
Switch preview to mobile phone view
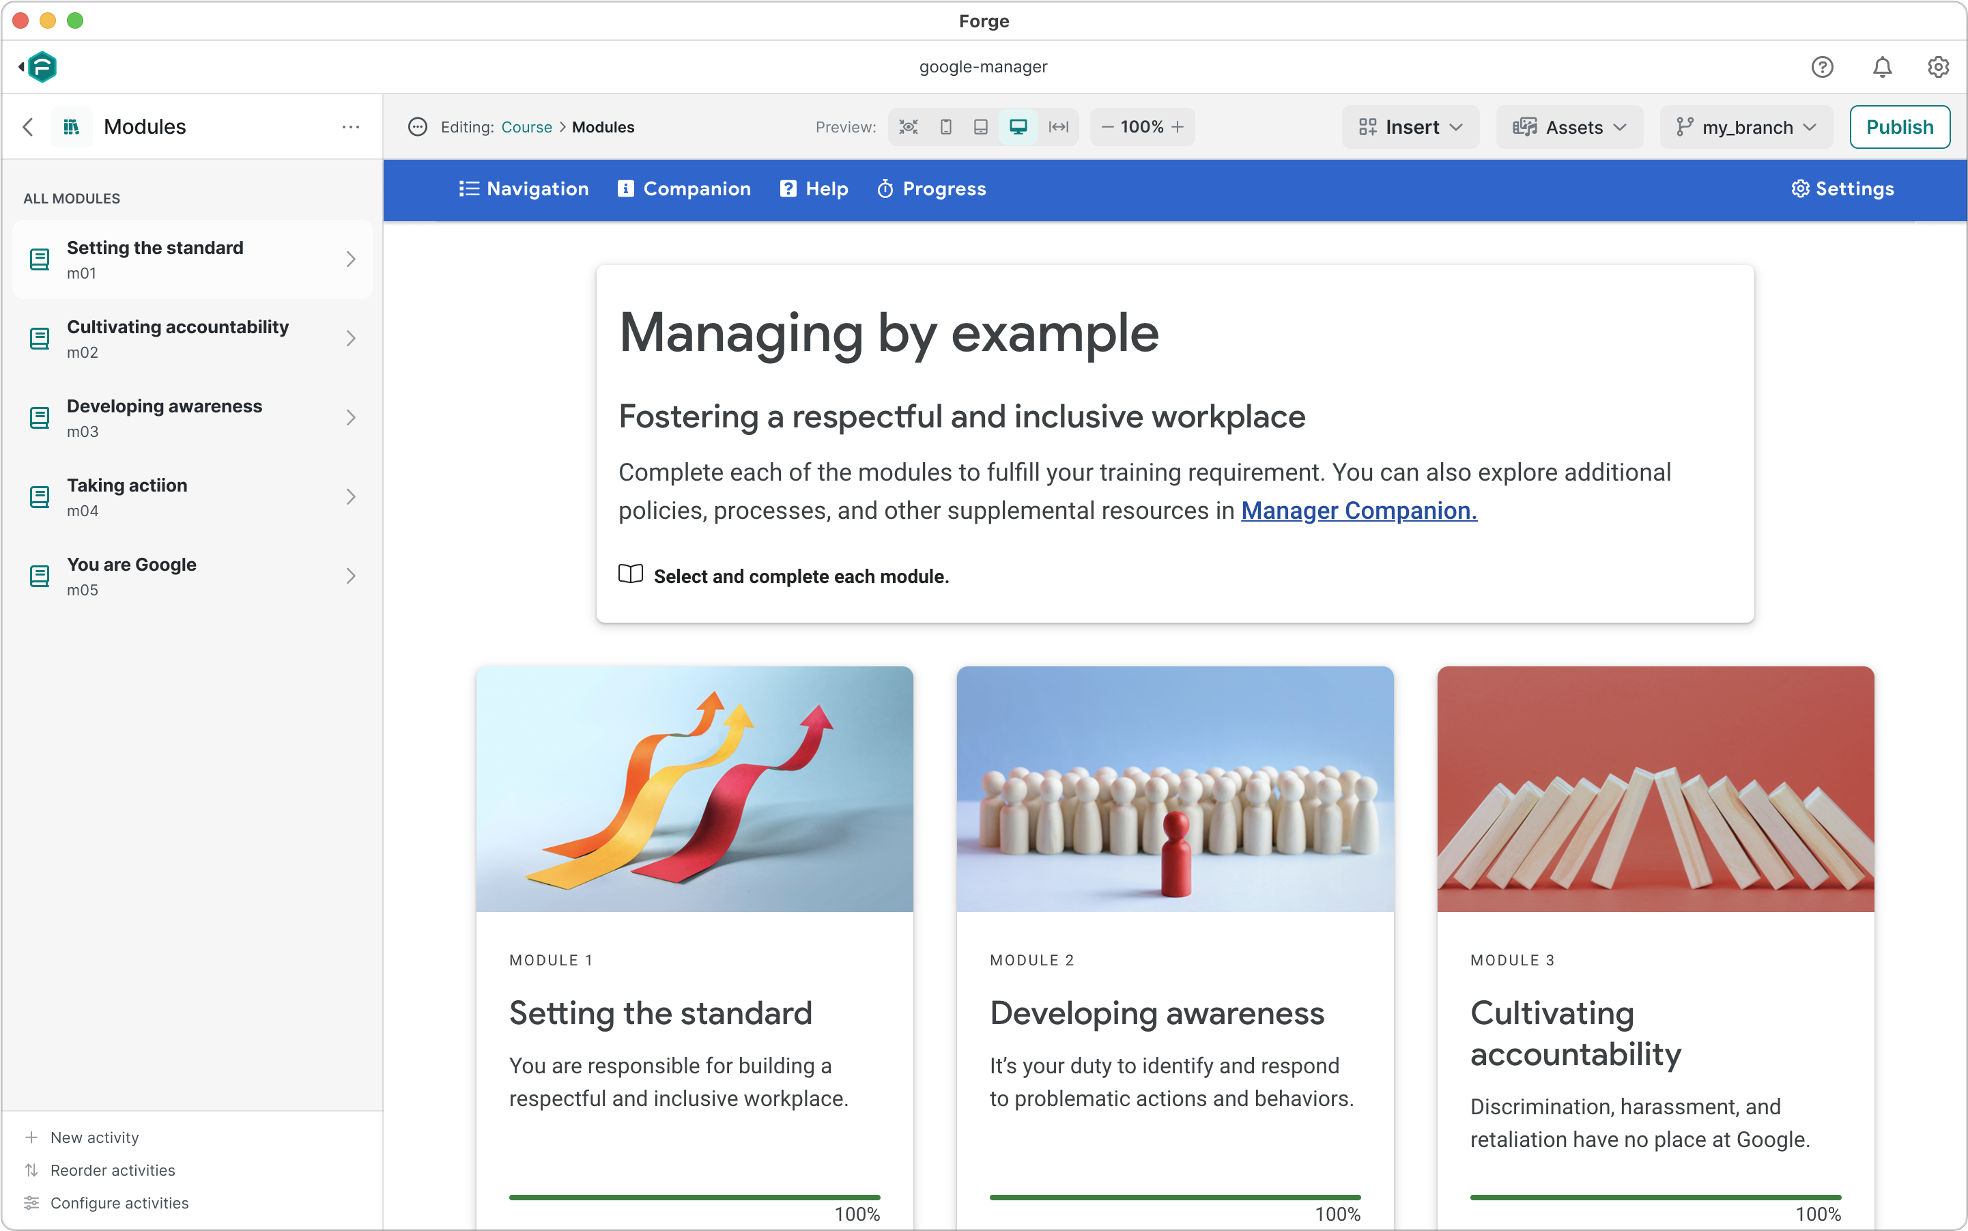point(945,127)
